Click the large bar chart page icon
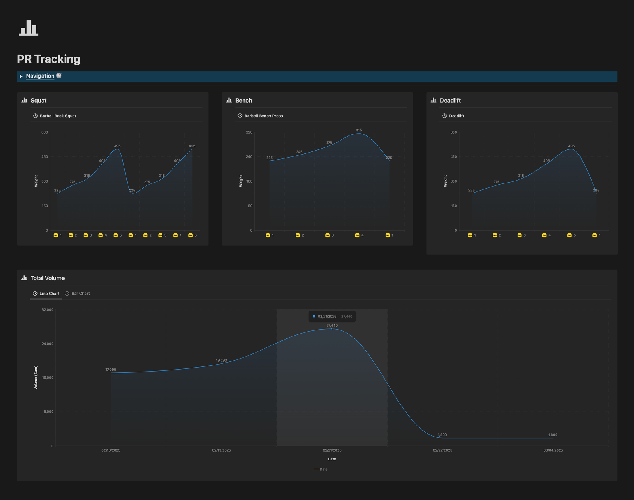The height and width of the screenshot is (500, 634). [x=29, y=28]
